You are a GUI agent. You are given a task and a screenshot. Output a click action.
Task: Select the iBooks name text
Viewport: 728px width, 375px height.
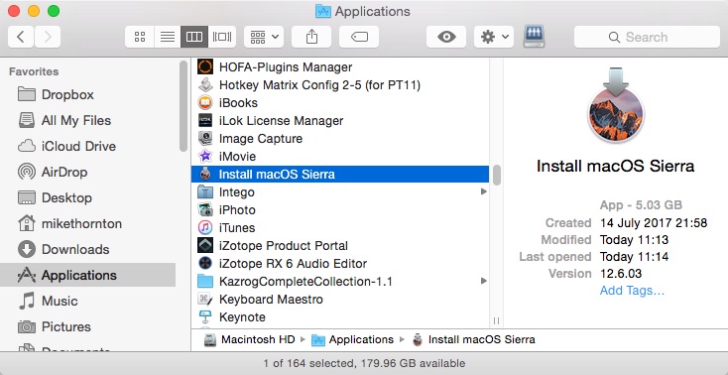(x=238, y=103)
